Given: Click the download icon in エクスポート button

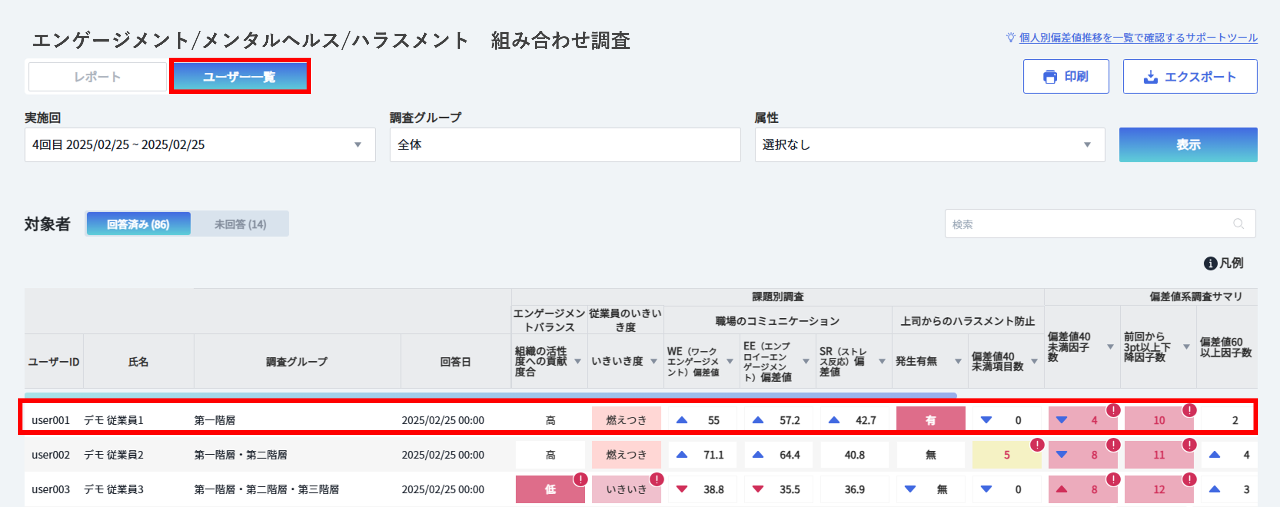Looking at the screenshot, I should 1151,77.
